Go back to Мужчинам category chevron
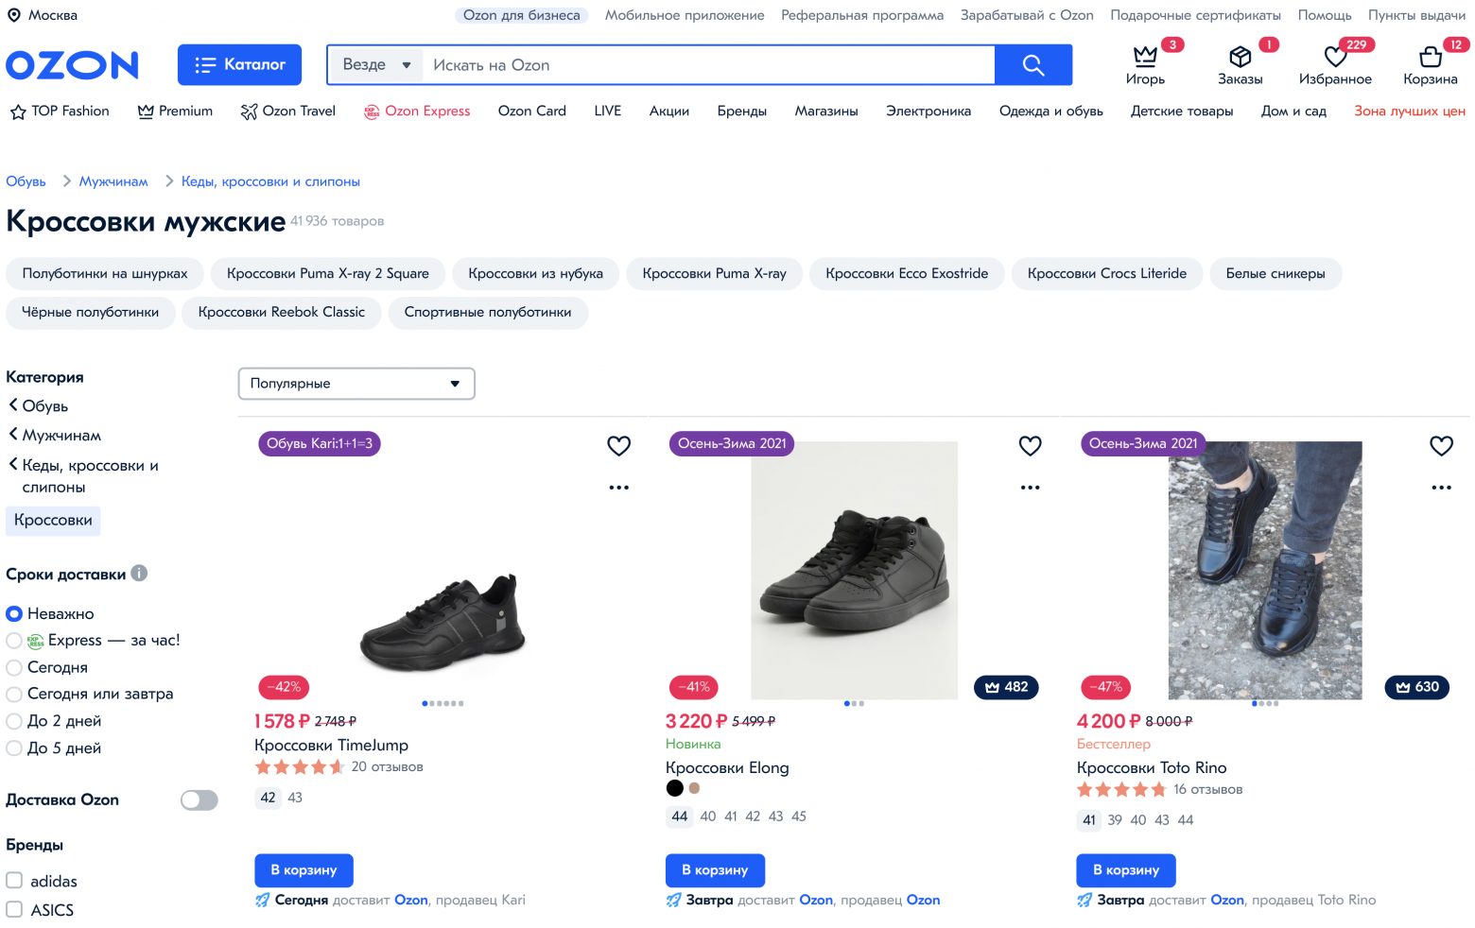The width and height of the screenshot is (1475, 928). point(13,435)
